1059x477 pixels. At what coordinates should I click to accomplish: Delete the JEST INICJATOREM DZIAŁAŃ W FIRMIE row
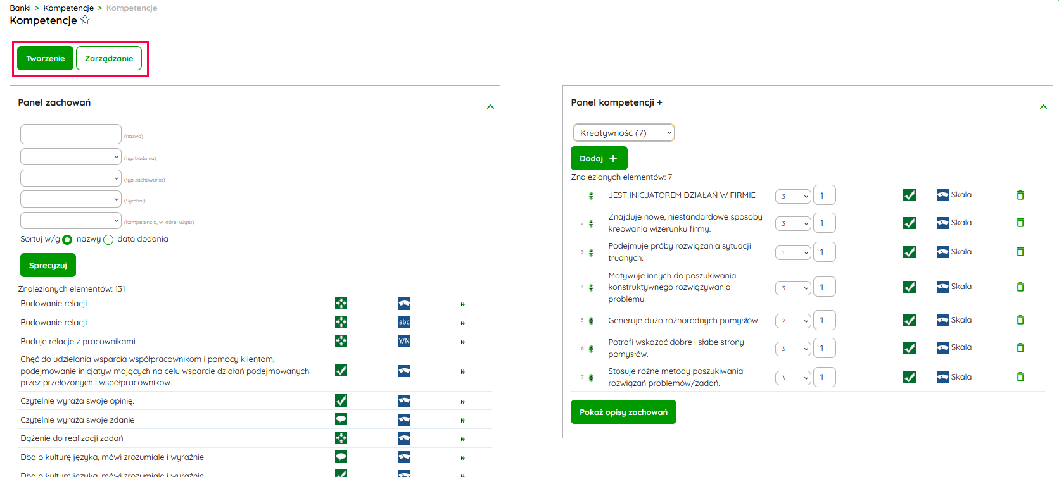(x=1020, y=195)
